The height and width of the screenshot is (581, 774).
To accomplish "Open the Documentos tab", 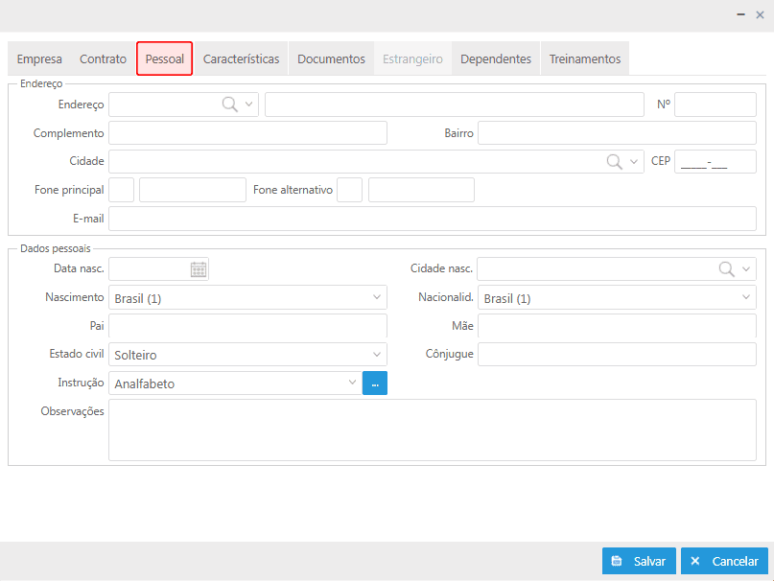I will [331, 58].
